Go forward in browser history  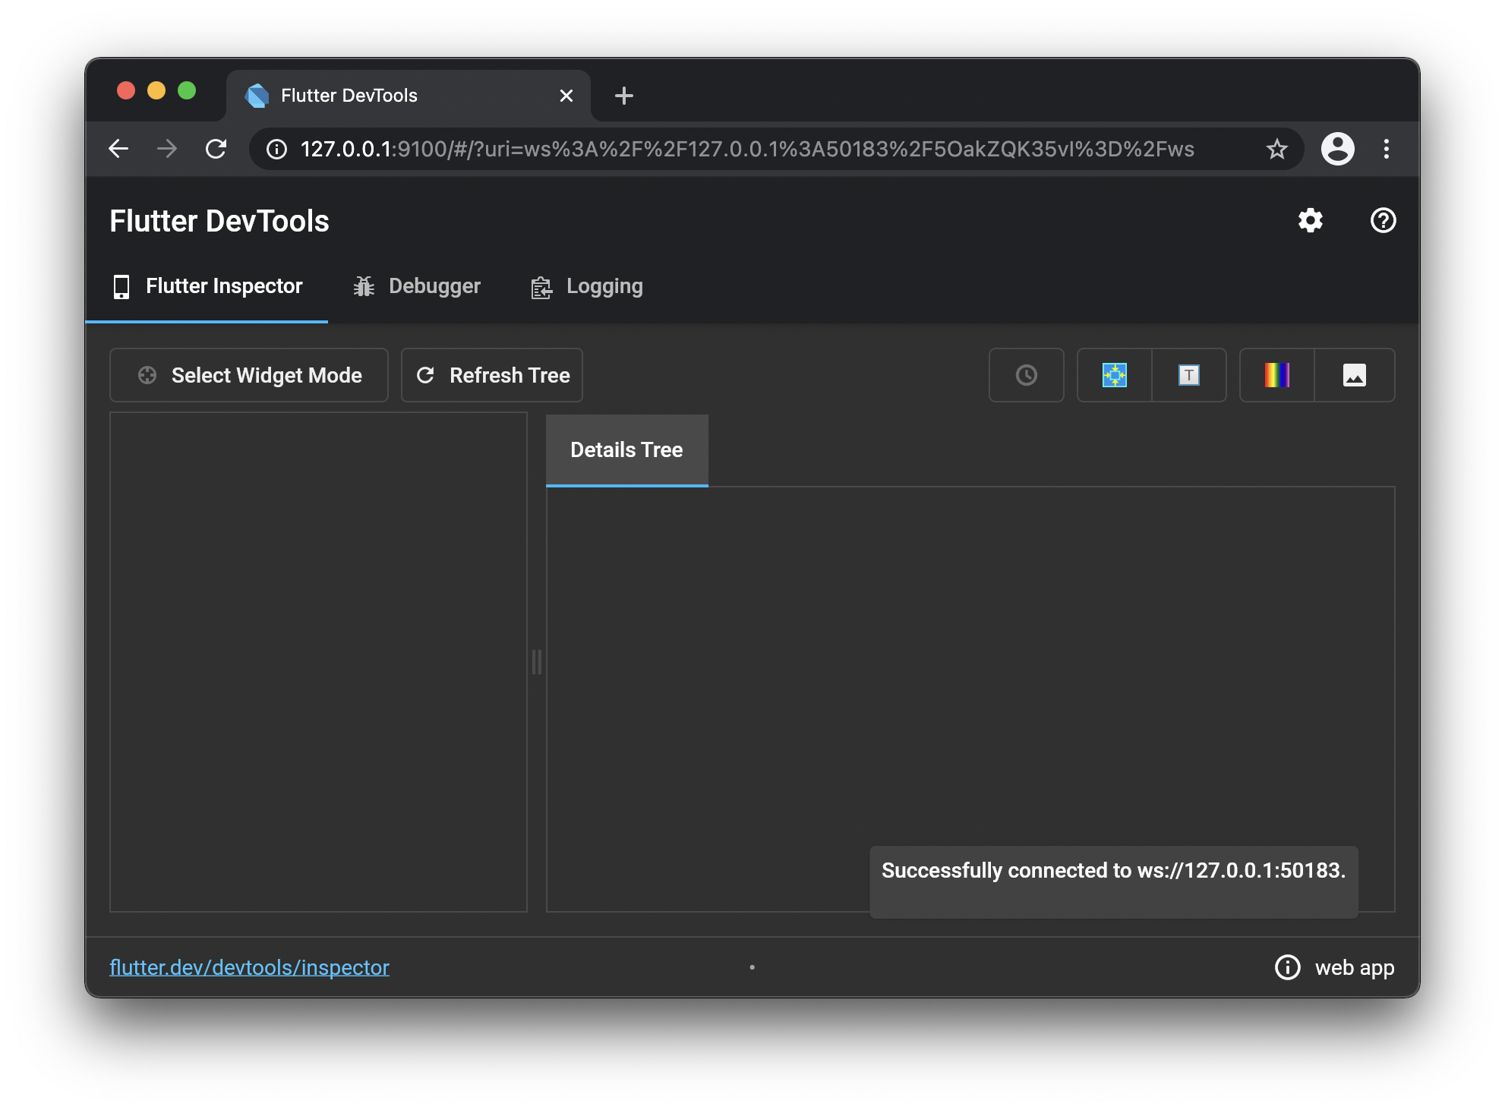[x=166, y=149]
